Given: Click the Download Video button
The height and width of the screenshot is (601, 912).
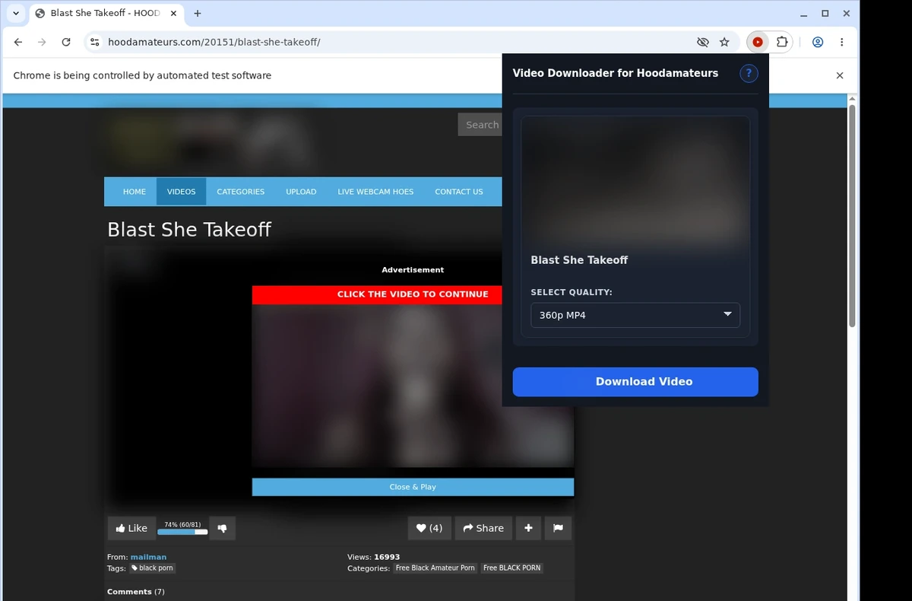Looking at the screenshot, I should pos(635,382).
